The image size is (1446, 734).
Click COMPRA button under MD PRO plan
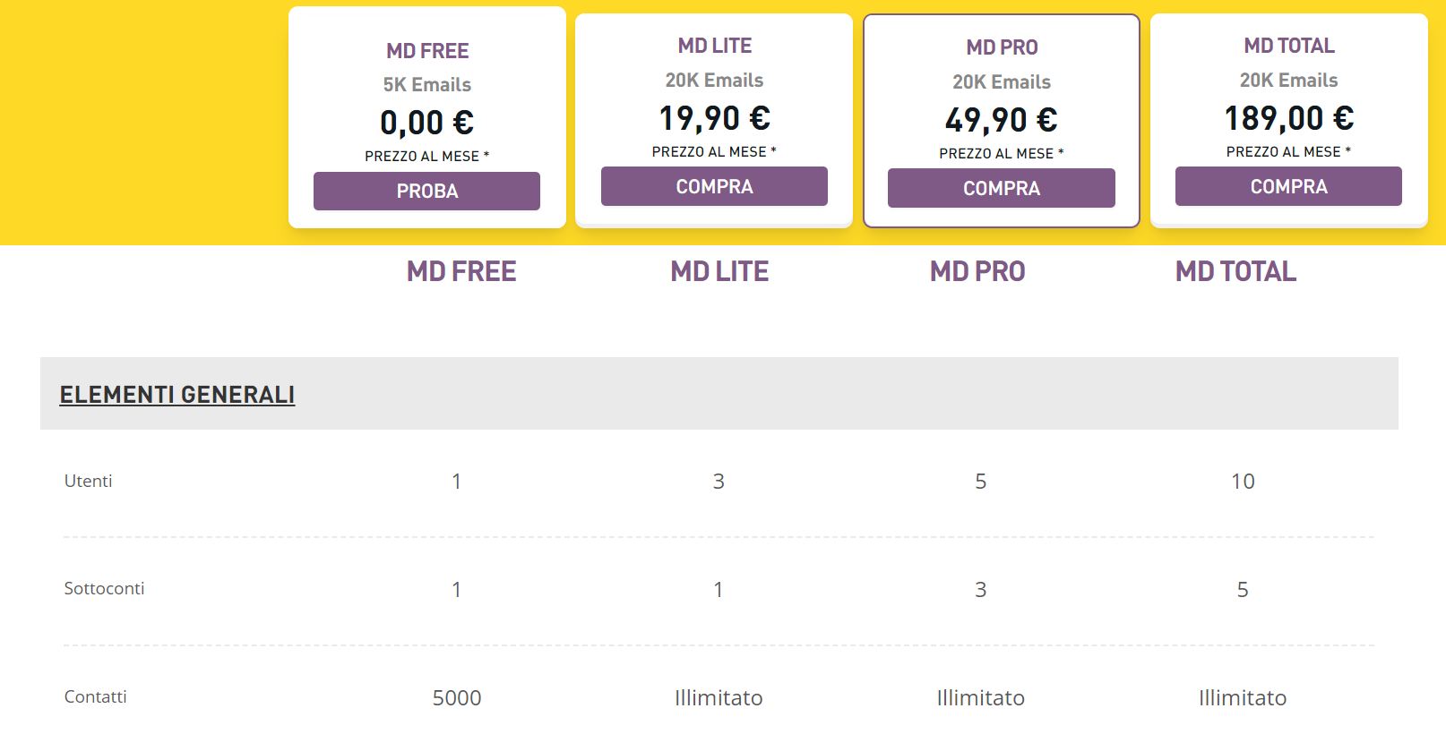pyautogui.click(x=1002, y=188)
